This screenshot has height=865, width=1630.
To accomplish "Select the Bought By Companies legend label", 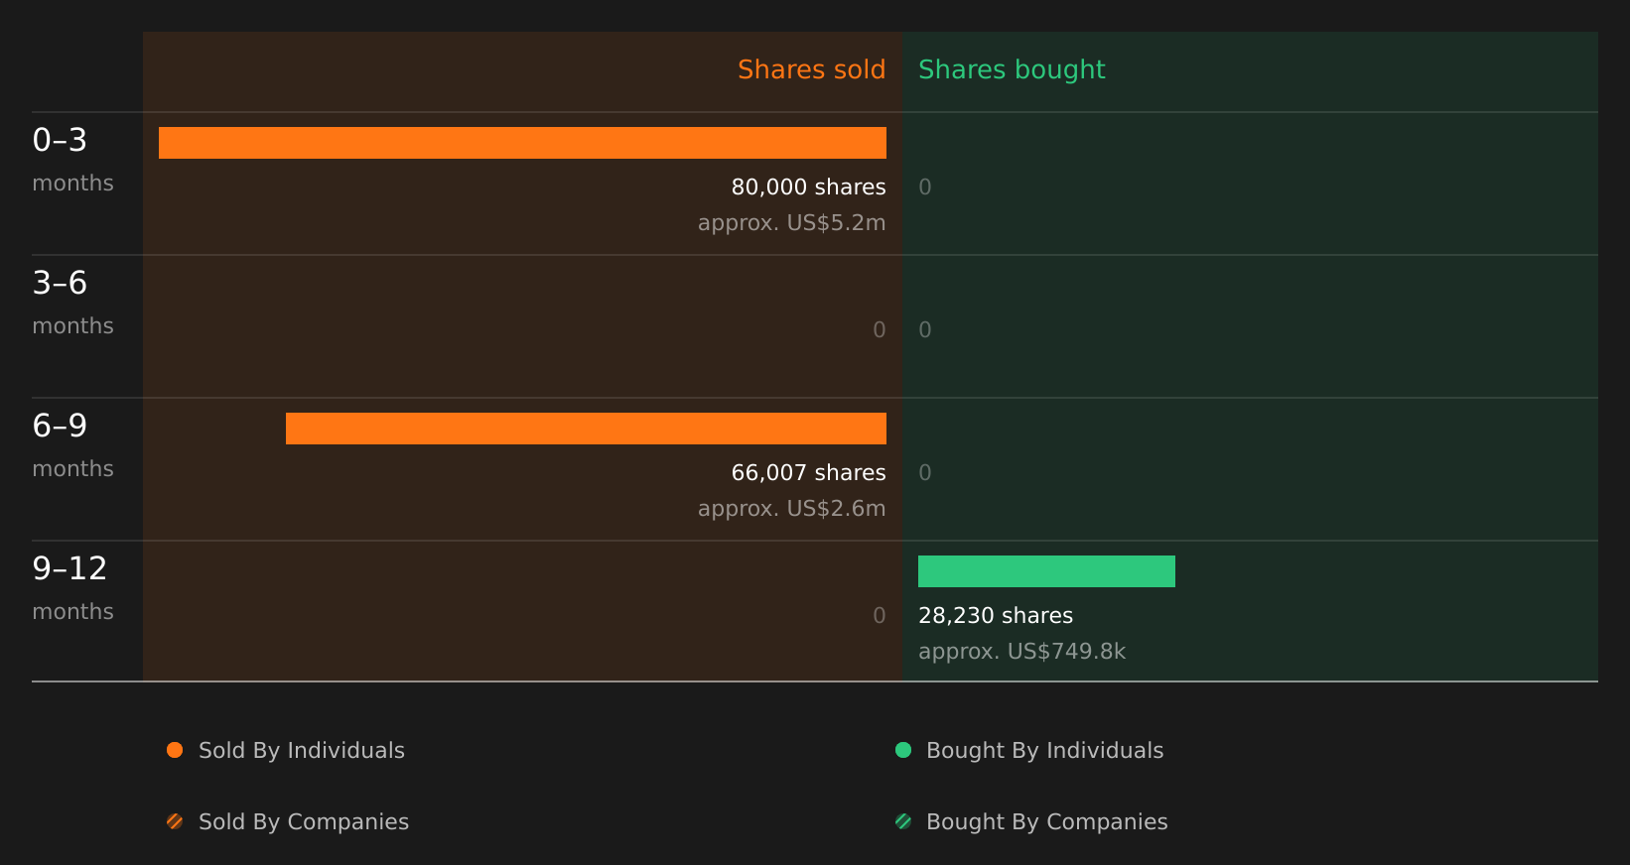I will pyautogui.click(x=1047, y=822).
